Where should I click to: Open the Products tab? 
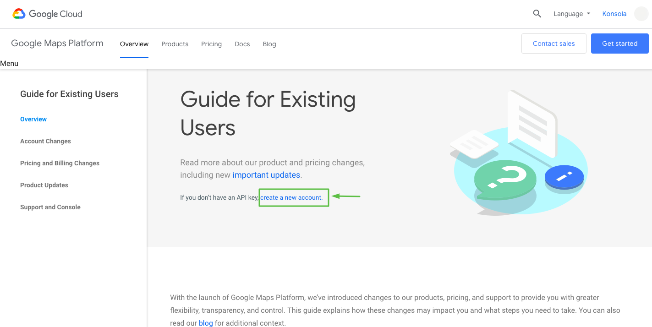point(175,44)
